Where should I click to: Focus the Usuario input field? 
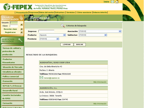click(x=14, y=23)
